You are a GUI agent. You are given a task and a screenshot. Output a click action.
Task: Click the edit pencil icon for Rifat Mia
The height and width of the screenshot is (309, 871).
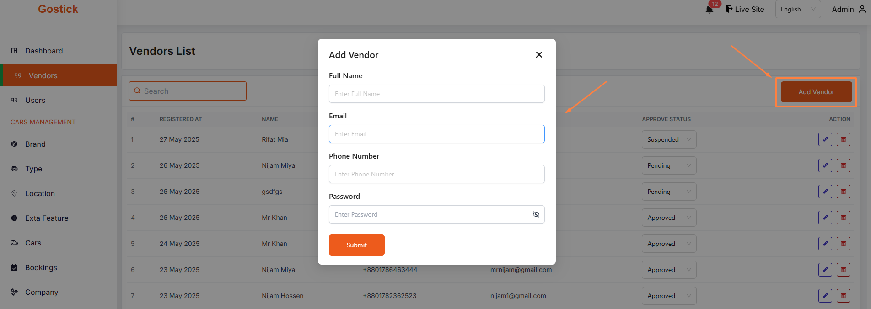pyautogui.click(x=825, y=139)
